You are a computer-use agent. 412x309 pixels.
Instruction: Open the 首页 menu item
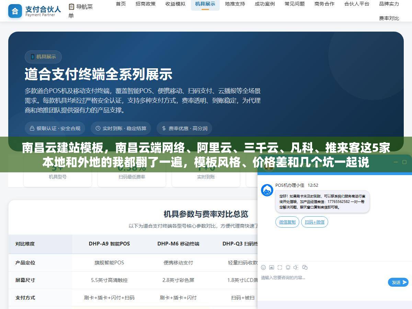pos(121,4)
